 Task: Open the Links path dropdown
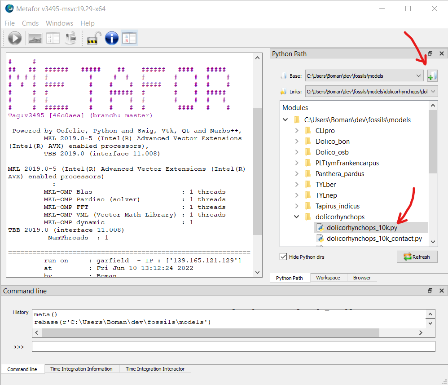pos(433,92)
